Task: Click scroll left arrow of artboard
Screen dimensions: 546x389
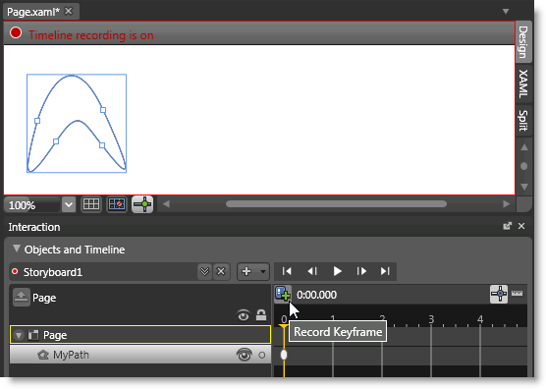Action: 166,204
